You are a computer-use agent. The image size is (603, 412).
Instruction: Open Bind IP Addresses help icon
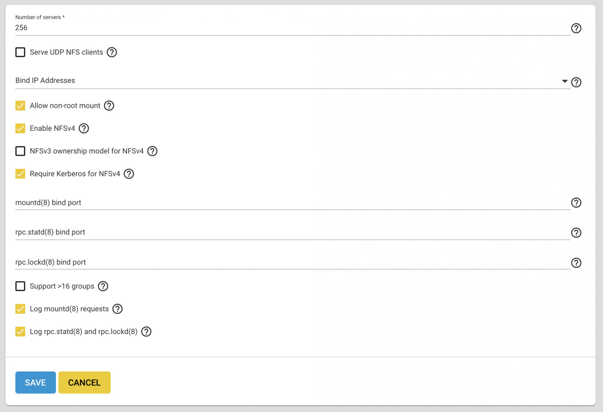(x=576, y=82)
